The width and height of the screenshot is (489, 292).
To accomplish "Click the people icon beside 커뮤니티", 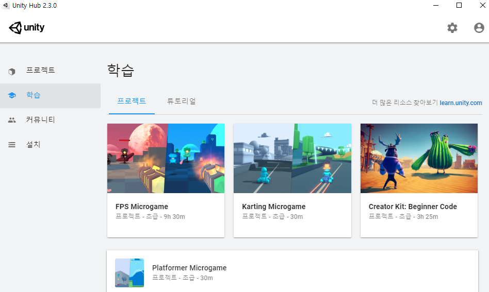I will [12, 120].
